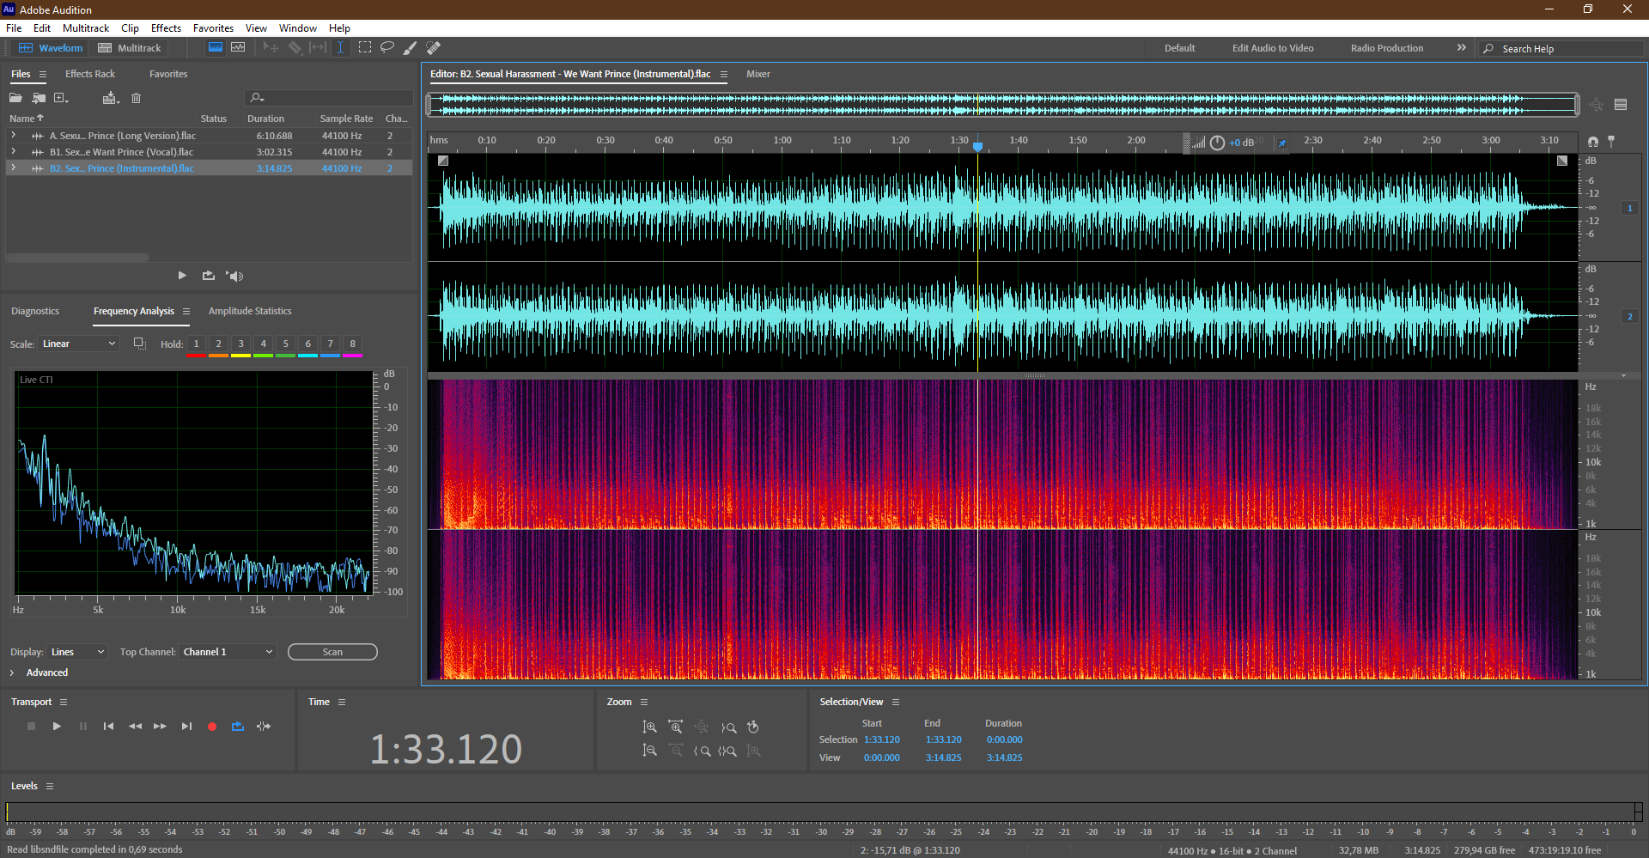The width and height of the screenshot is (1649, 858).
Task: Expand the A. Sexu... Prince (Long Version).flac file row
Action: coord(13,136)
